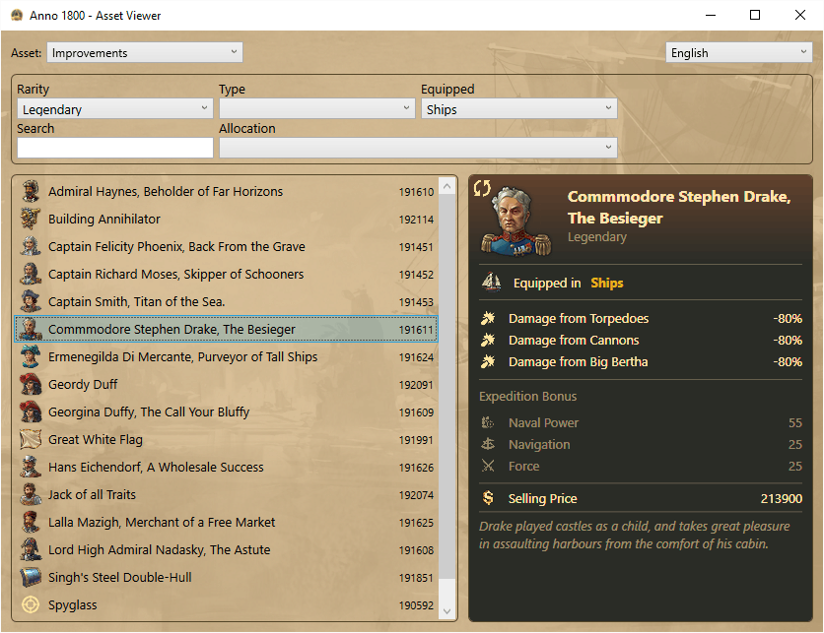Select Captain Felicity Phoenix, Back From the Grave

[226, 246]
